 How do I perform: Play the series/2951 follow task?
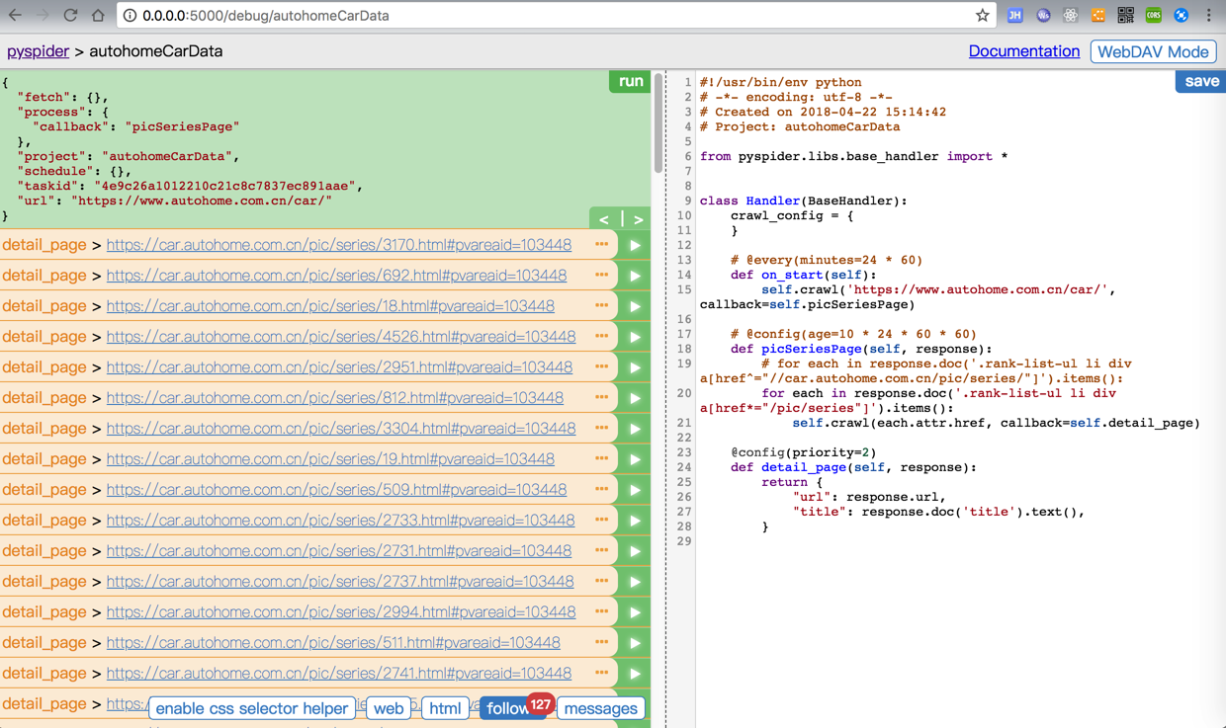point(635,367)
